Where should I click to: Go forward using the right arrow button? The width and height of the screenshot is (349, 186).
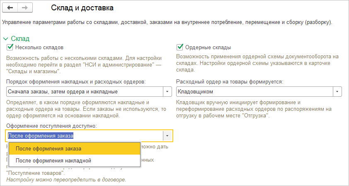pos(24,8)
